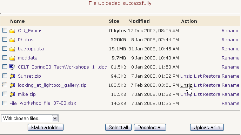The height and width of the screenshot is (135, 241).
Task: Rename the Old_Exams folder
Action: pos(230,31)
